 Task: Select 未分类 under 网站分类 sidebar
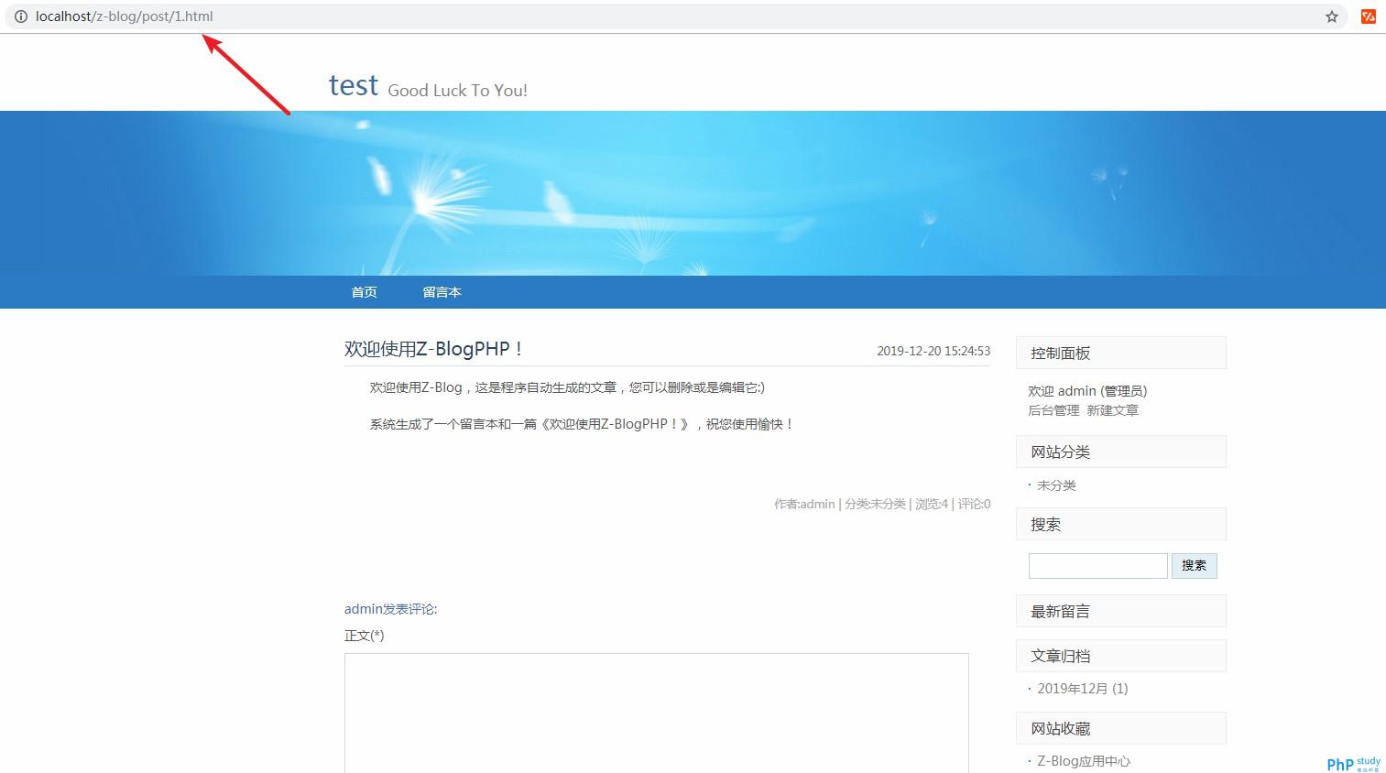1056,485
